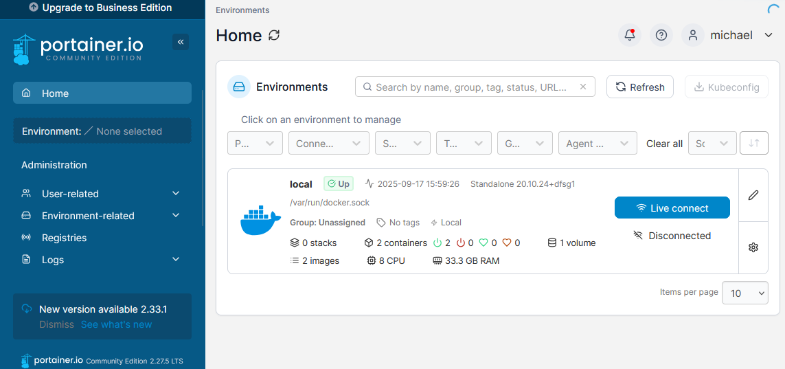The height and width of the screenshot is (369, 785).
Task: Click the notifications bell icon
Action: click(629, 35)
